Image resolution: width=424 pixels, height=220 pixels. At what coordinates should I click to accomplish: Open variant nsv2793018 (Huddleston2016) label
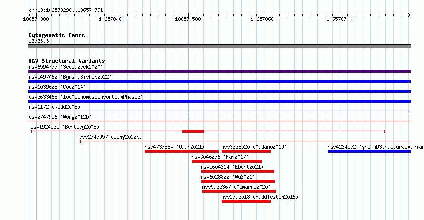(x=260, y=197)
